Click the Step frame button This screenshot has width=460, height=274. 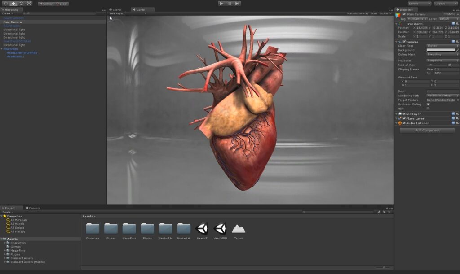(x=237, y=4)
